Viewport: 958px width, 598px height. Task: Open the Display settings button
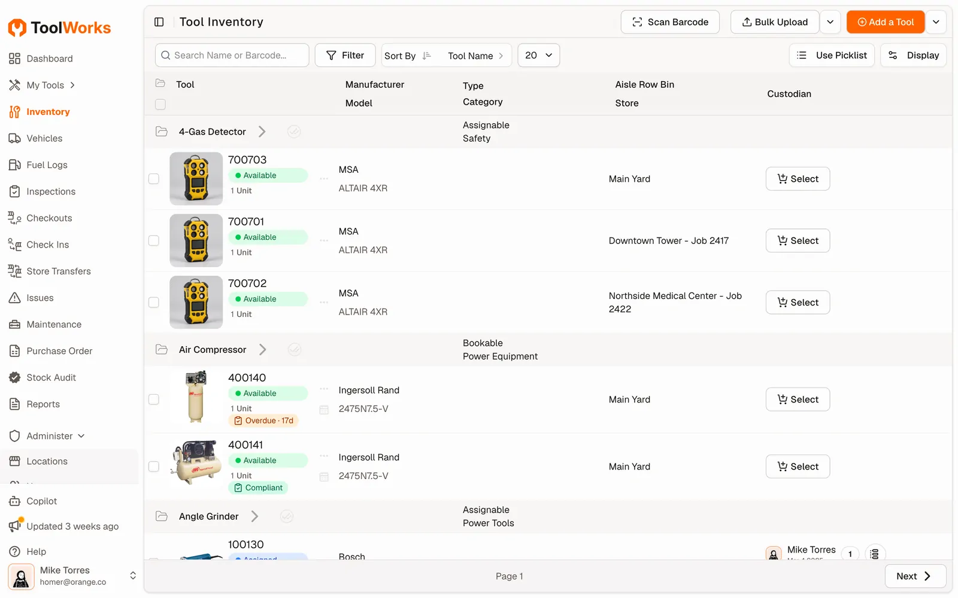tap(913, 55)
